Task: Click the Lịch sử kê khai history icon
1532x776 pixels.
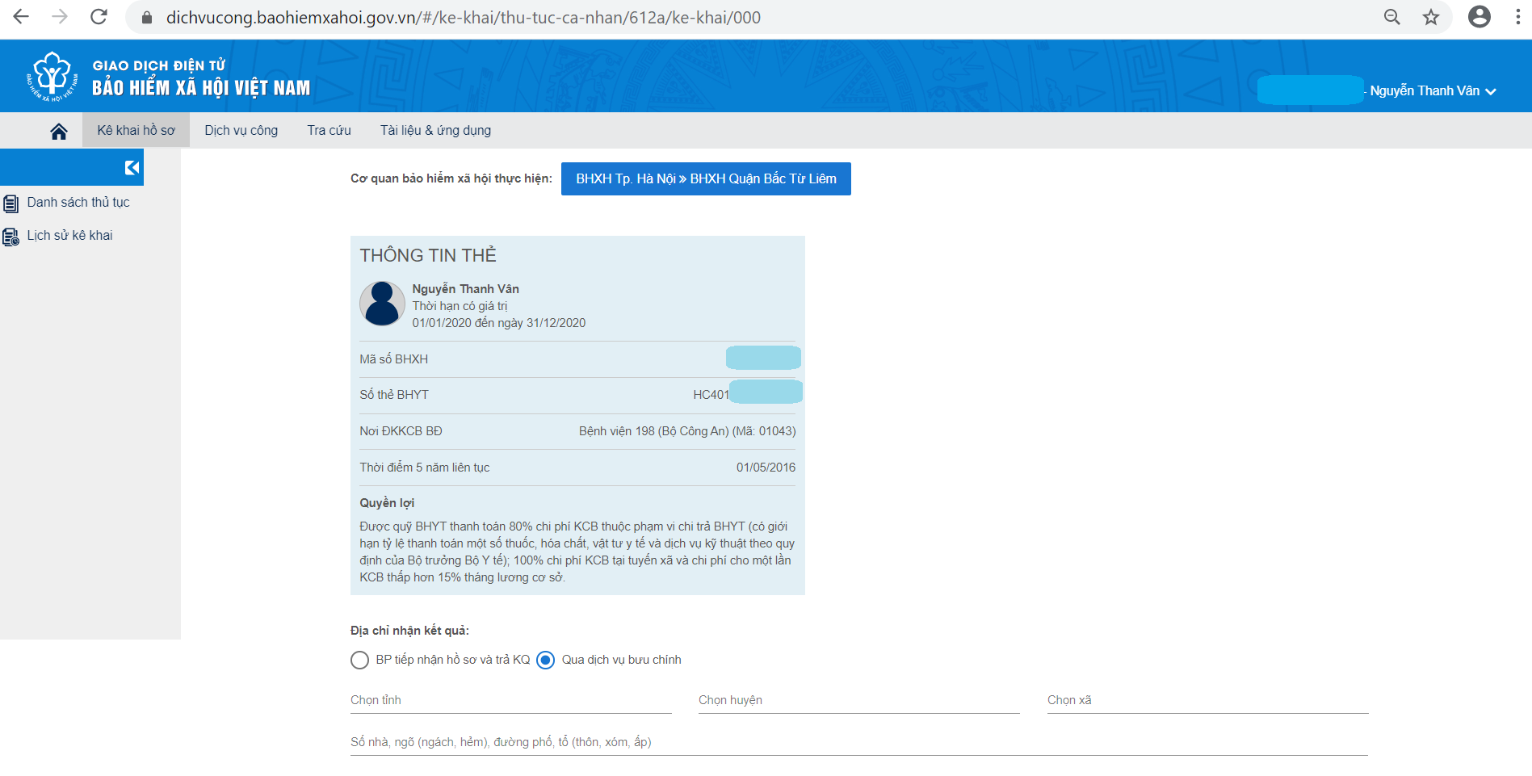Action: pos(10,236)
